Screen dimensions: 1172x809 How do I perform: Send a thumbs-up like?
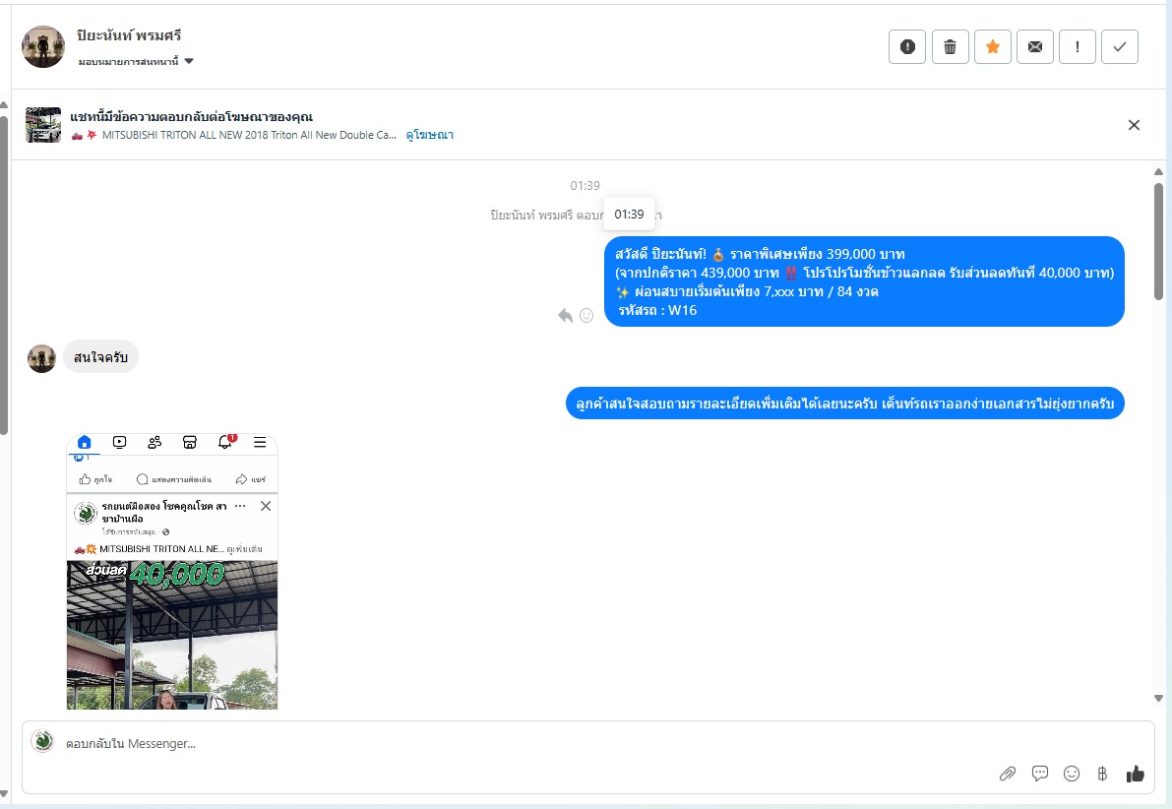(1135, 774)
